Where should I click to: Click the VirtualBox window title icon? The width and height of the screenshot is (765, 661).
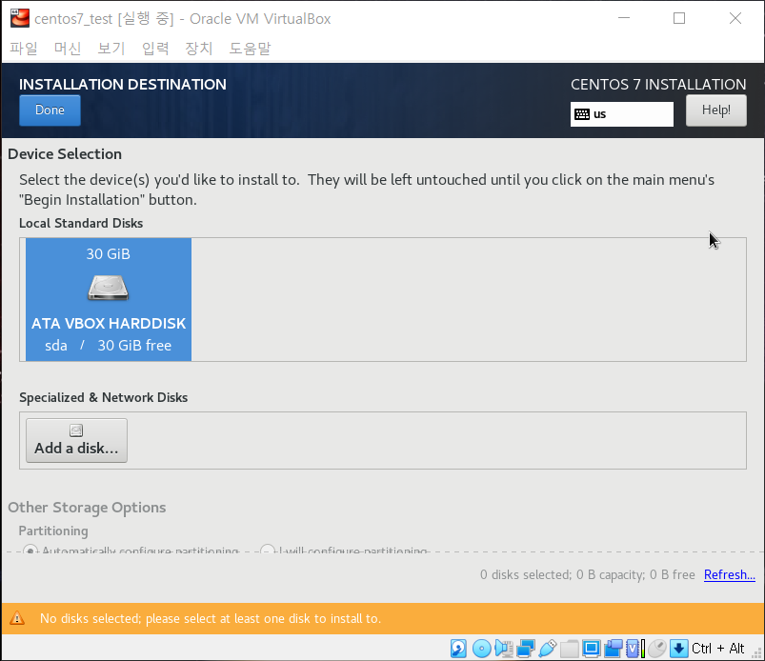tap(20, 18)
